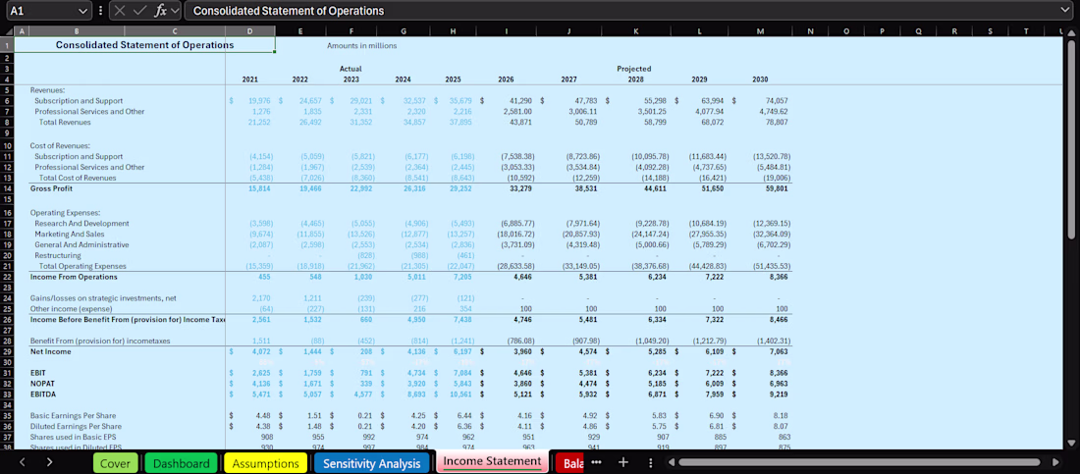1080x474 pixels.
Task: Click the formula bar cancel X icon
Action: tap(121, 11)
